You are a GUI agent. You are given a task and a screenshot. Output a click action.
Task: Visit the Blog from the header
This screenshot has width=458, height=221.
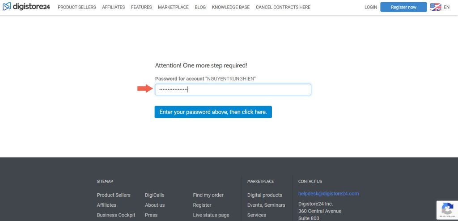(200, 7)
